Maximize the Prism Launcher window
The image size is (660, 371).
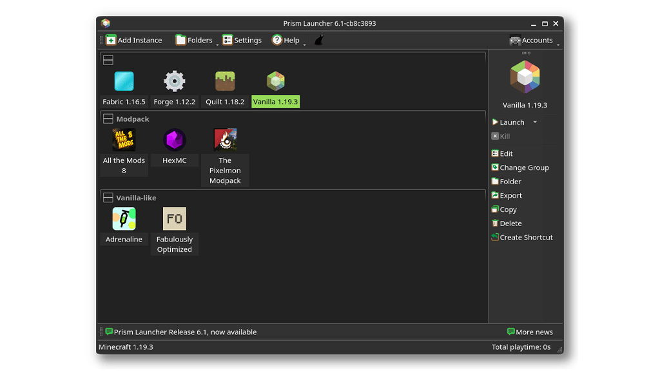click(545, 24)
